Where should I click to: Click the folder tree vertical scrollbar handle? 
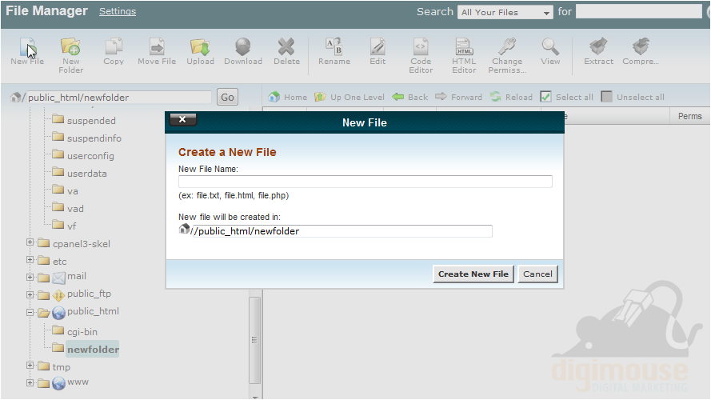tap(254, 340)
